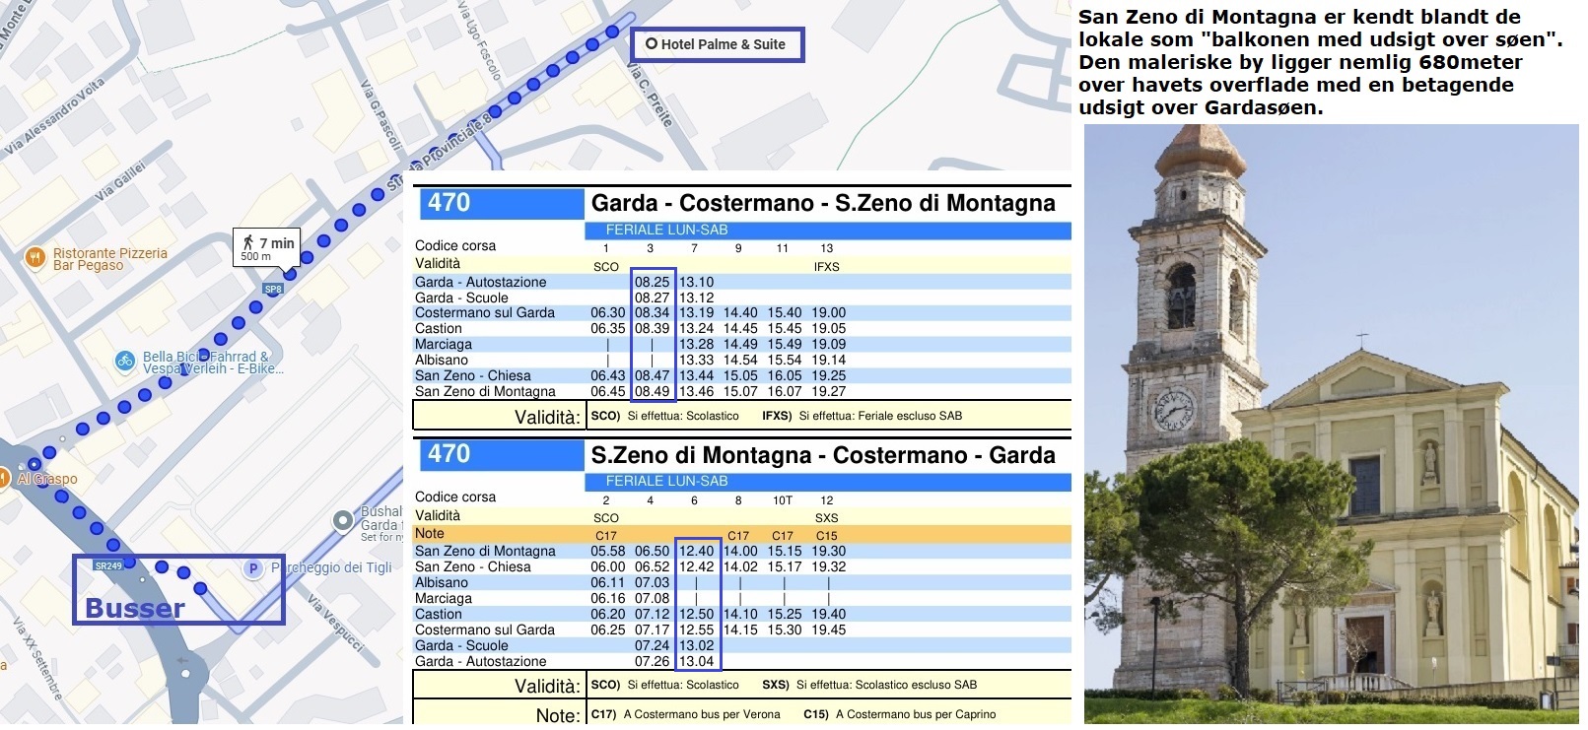Click the Via Vespucci street label
1588x730 pixels.
coord(336,623)
